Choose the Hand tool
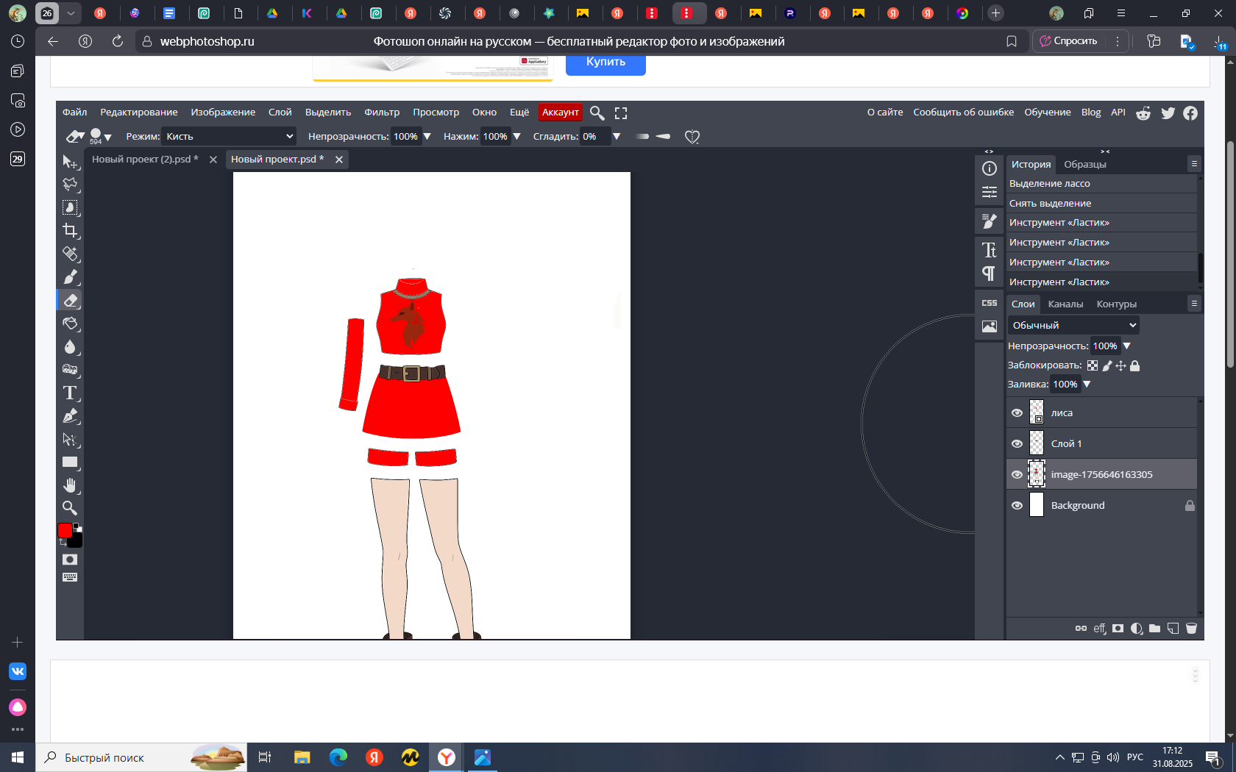This screenshot has width=1236, height=772. pyautogui.click(x=70, y=485)
